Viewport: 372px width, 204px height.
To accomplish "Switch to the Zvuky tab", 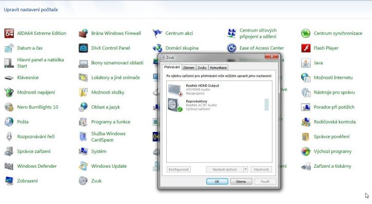I will [x=202, y=67].
